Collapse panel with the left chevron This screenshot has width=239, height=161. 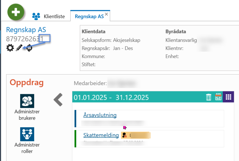58,99
